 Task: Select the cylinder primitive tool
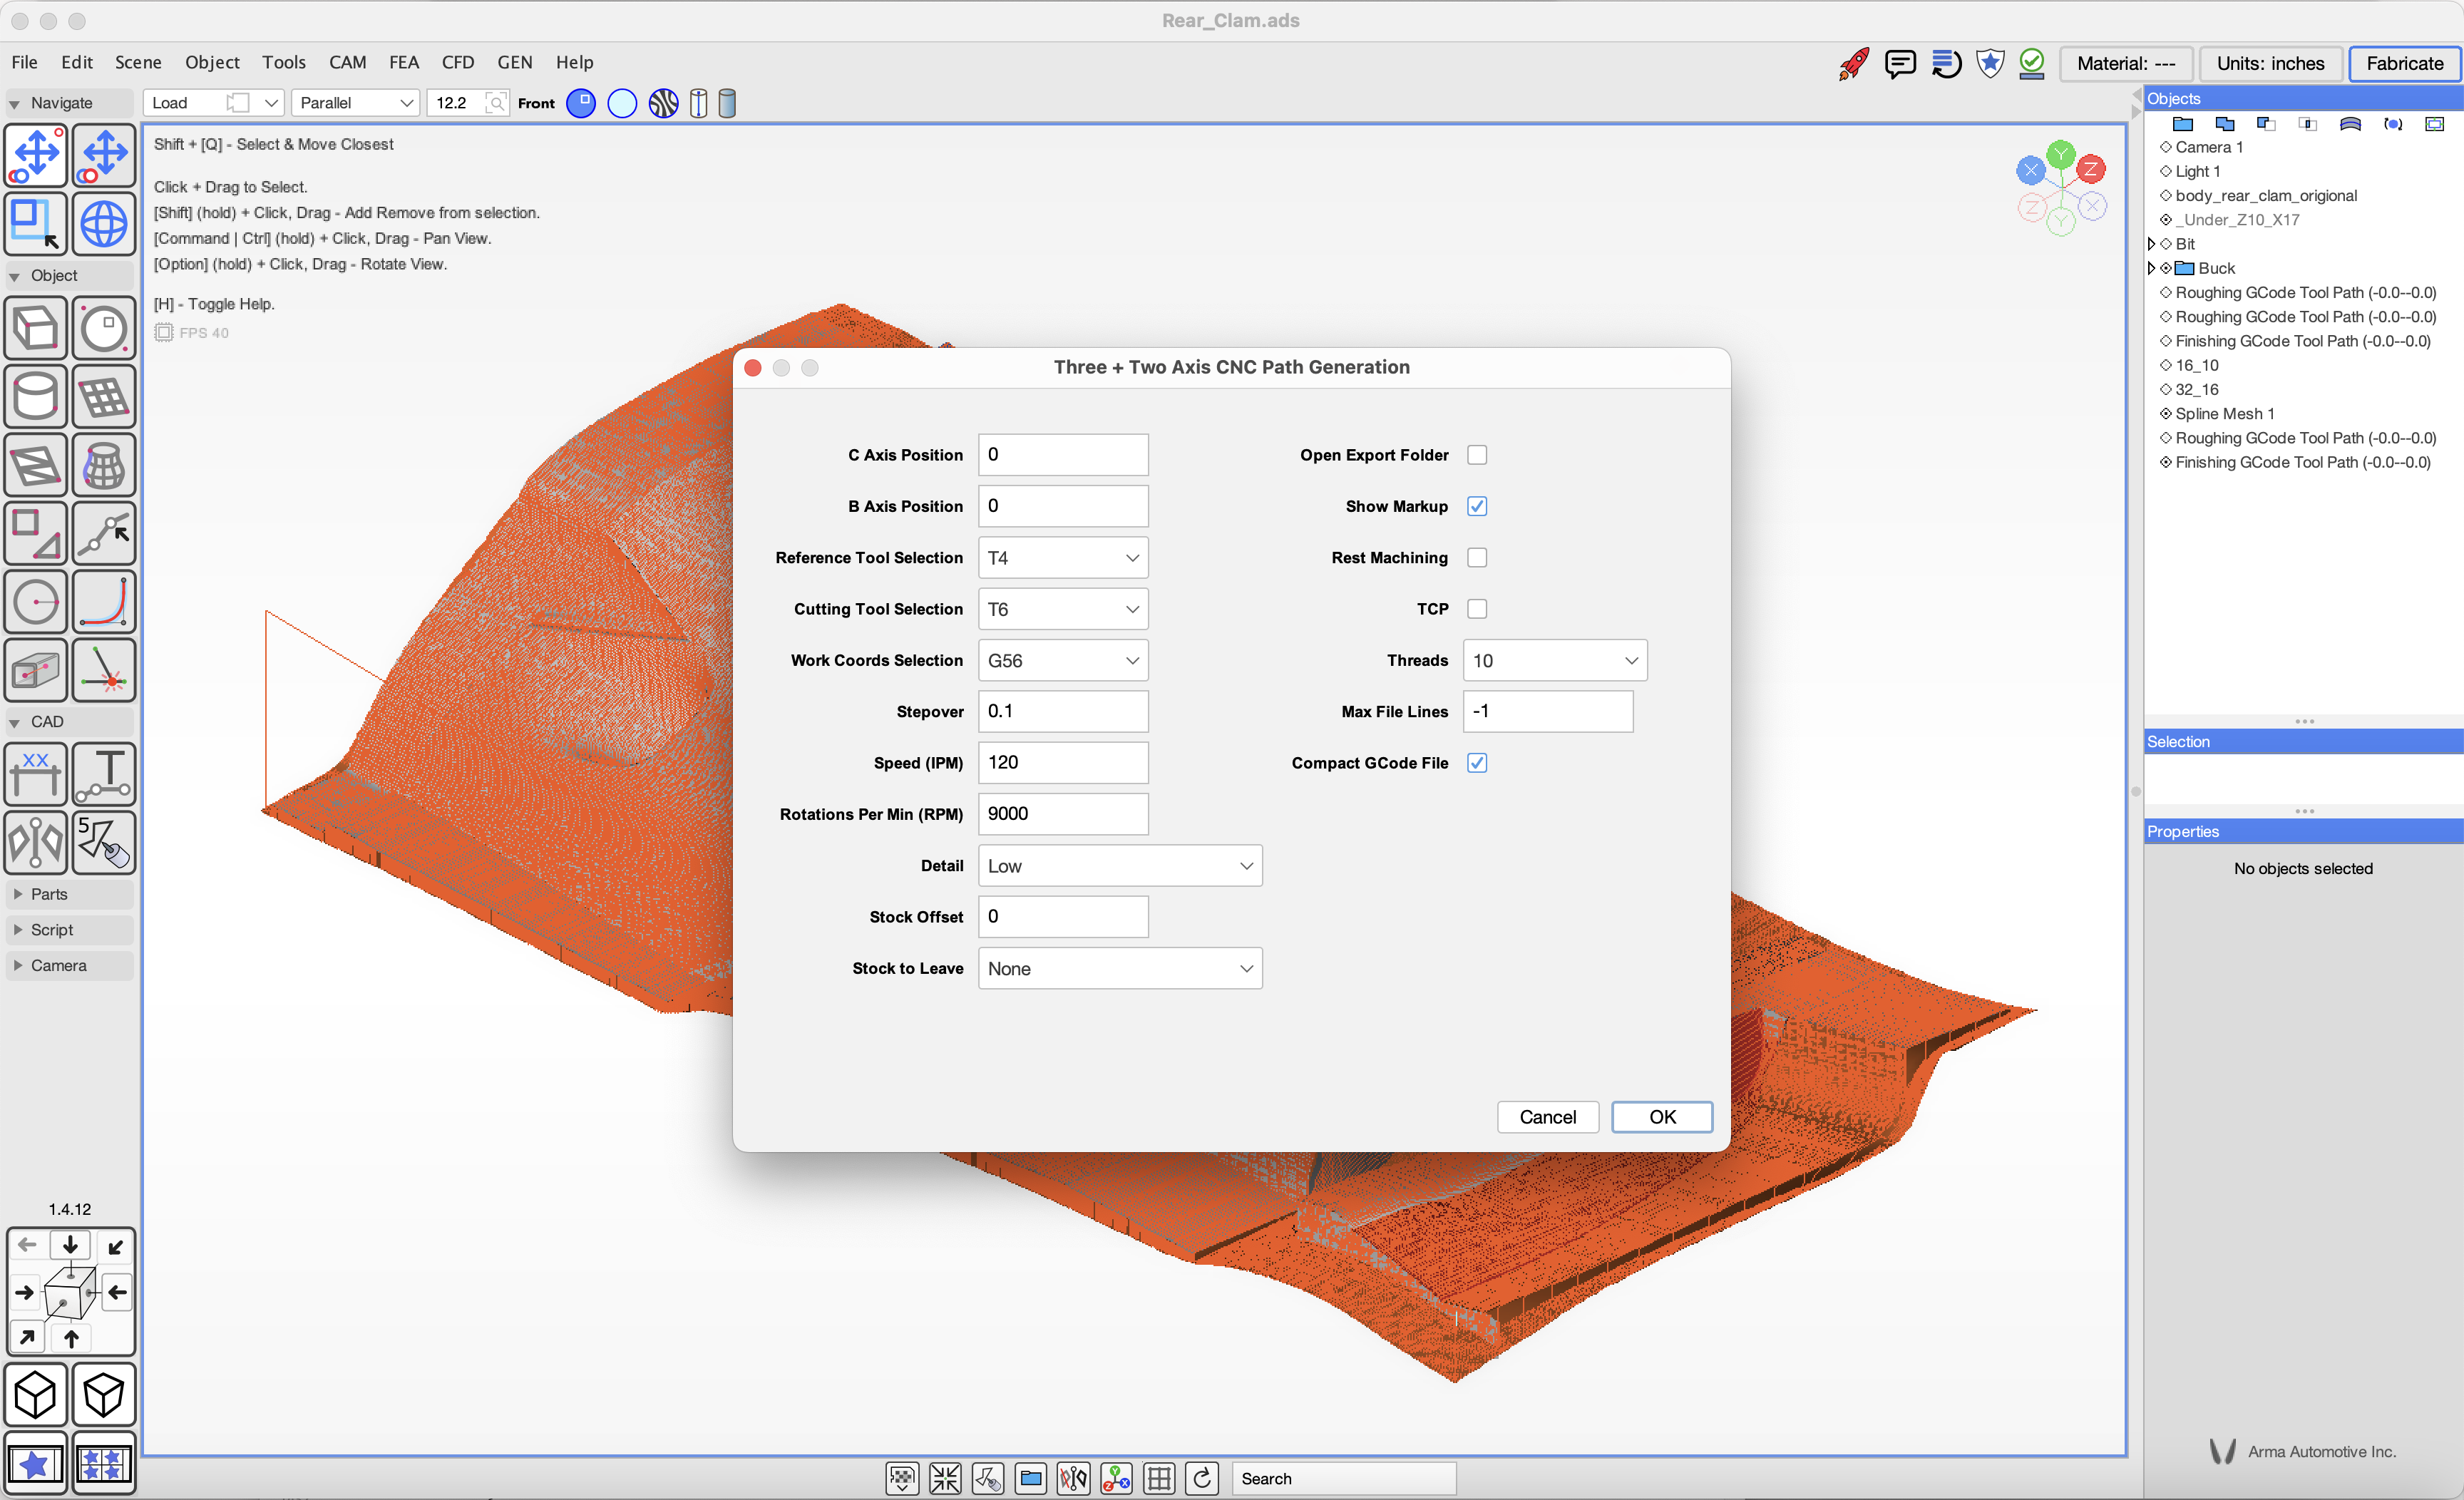(x=36, y=397)
